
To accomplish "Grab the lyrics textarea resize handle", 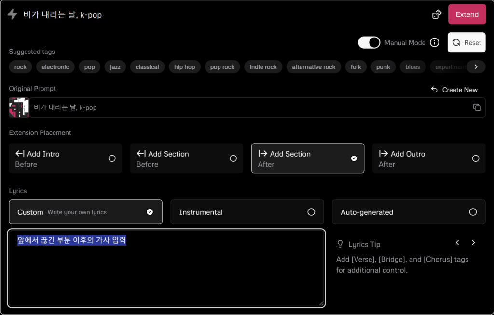I will point(321,303).
